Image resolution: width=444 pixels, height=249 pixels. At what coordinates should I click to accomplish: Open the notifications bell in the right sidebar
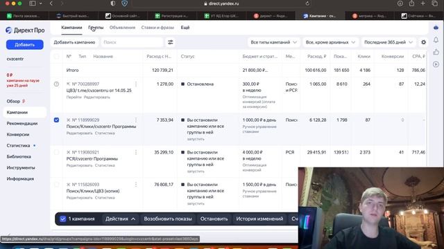click(436, 40)
